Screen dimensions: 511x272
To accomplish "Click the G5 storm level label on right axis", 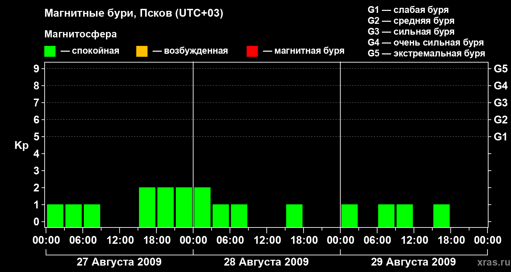I will (501, 69).
